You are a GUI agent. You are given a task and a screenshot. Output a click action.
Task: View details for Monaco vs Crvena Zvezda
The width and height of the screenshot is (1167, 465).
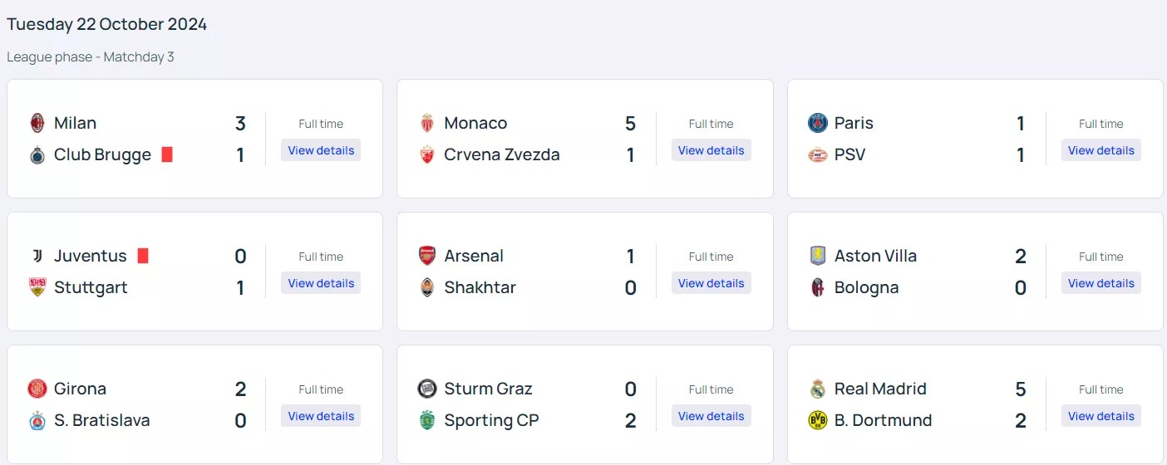click(711, 150)
